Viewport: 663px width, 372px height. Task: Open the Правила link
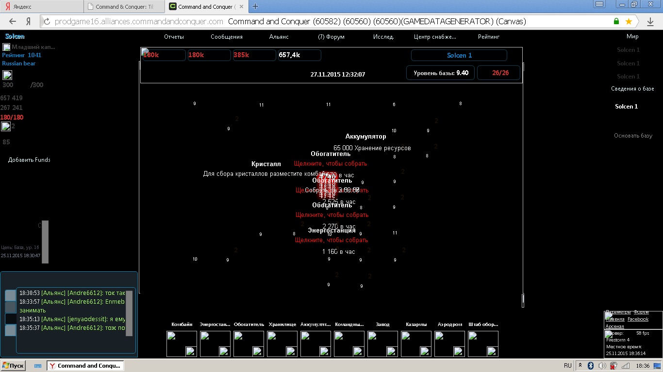tap(615, 319)
